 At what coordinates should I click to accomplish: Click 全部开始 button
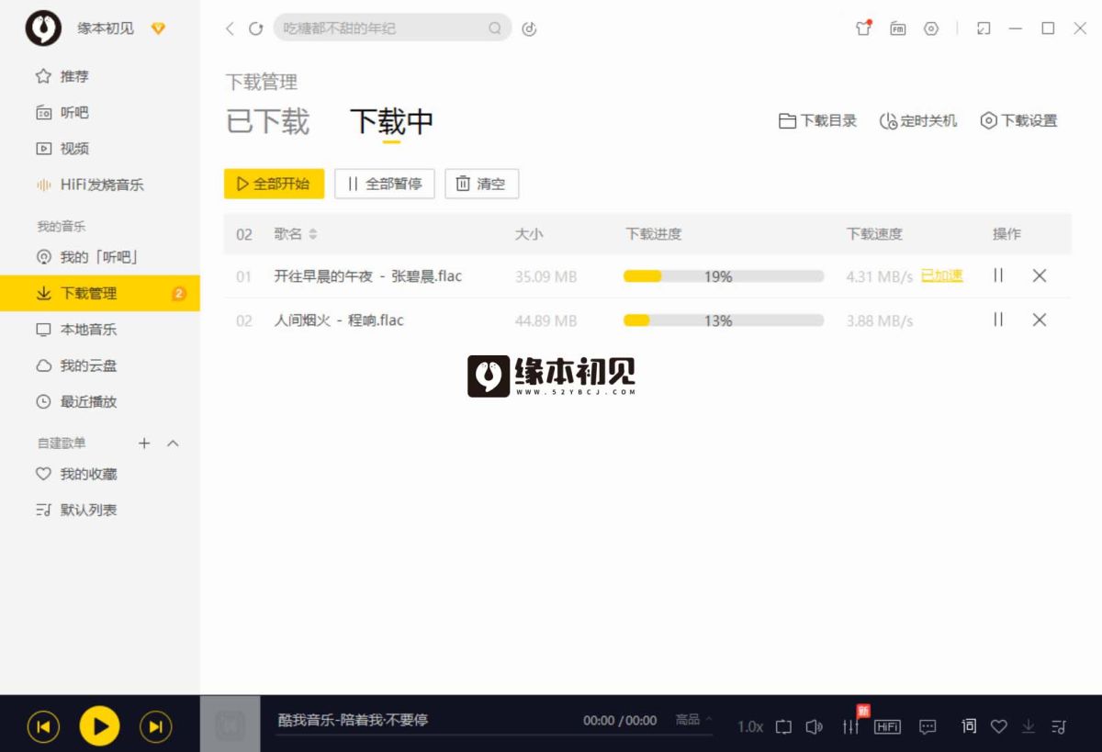pyautogui.click(x=274, y=184)
